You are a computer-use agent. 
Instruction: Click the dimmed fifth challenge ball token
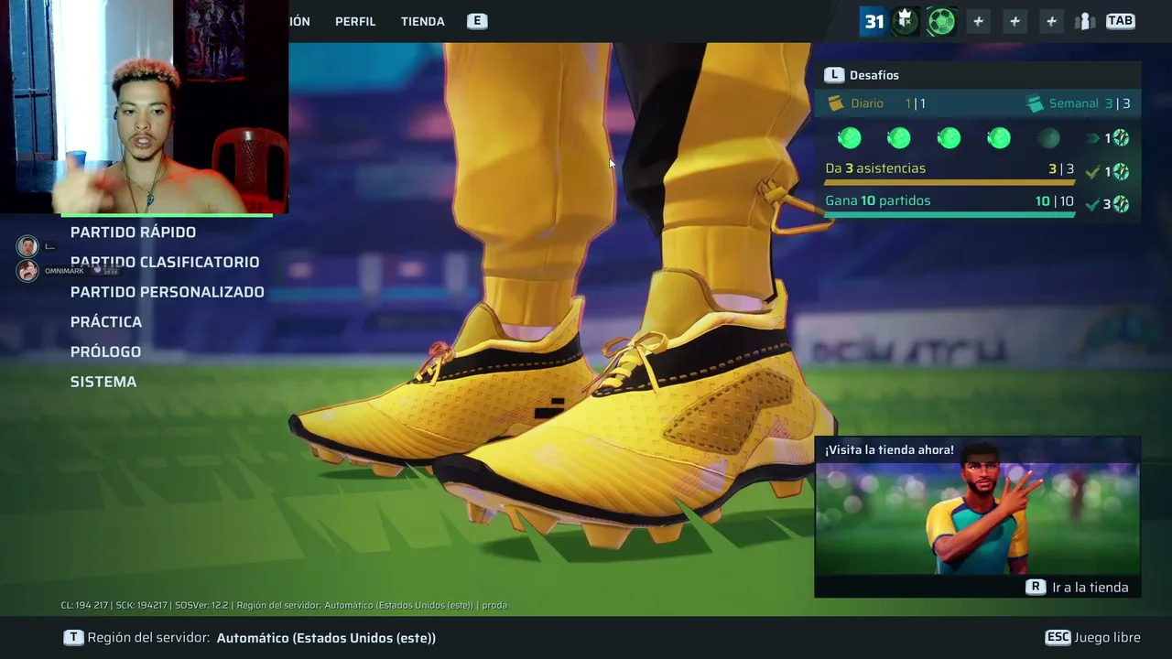[1049, 138]
